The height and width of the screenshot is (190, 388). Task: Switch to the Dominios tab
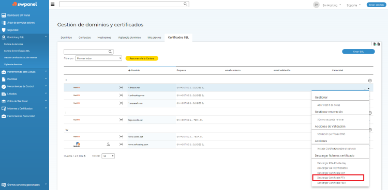pyautogui.click(x=66, y=38)
